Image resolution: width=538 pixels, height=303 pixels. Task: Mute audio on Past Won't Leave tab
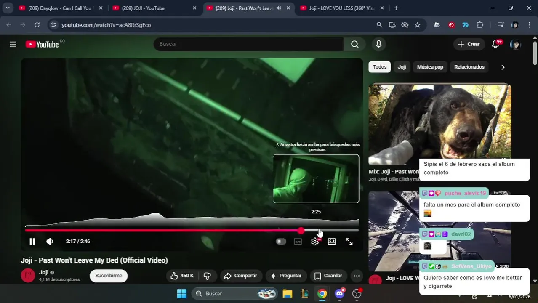(279, 8)
